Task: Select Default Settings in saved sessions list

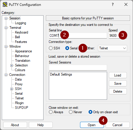Action: pos(61,74)
